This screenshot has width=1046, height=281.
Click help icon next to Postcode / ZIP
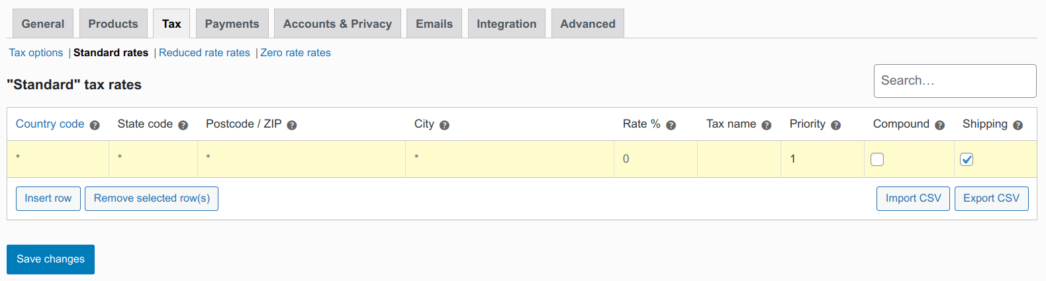[292, 125]
